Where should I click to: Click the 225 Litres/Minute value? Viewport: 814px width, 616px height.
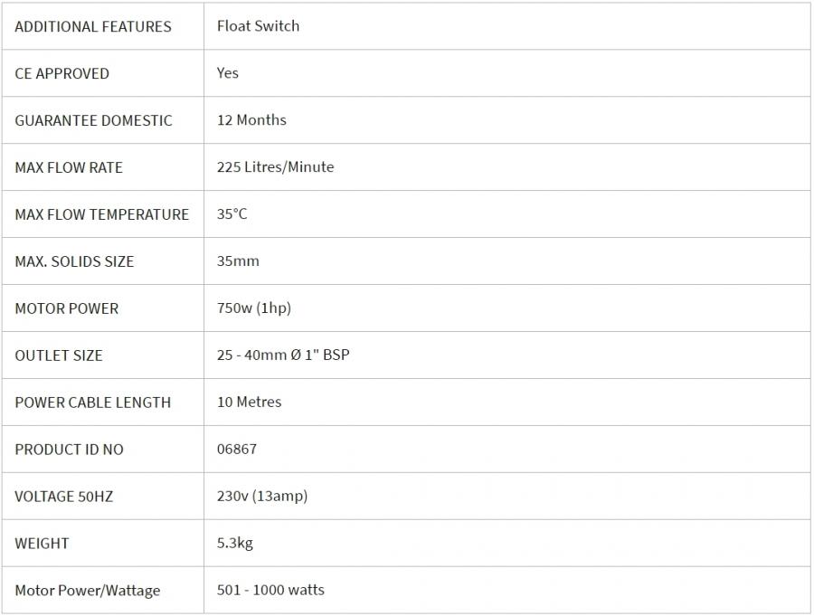click(275, 167)
